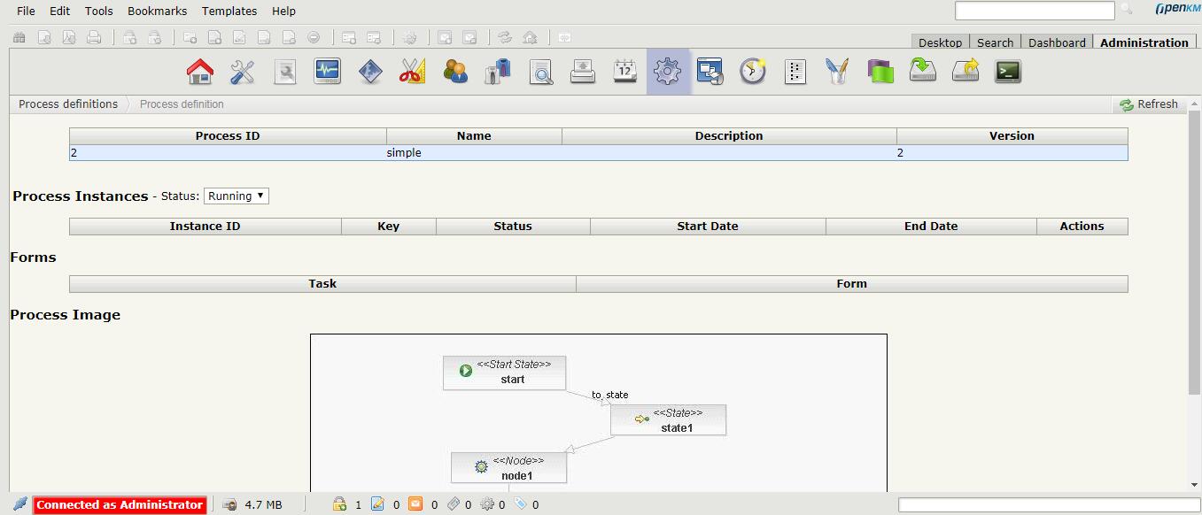Click the yellow arrow drive export icon
The width and height of the screenshot is (1202, 515).
965,72
